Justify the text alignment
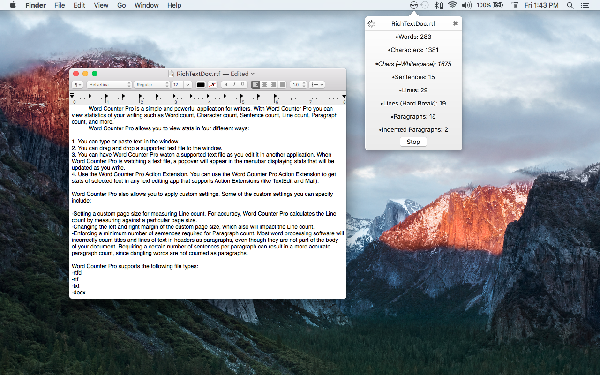This screenshot has width=600, height=375. coord(282,85)
